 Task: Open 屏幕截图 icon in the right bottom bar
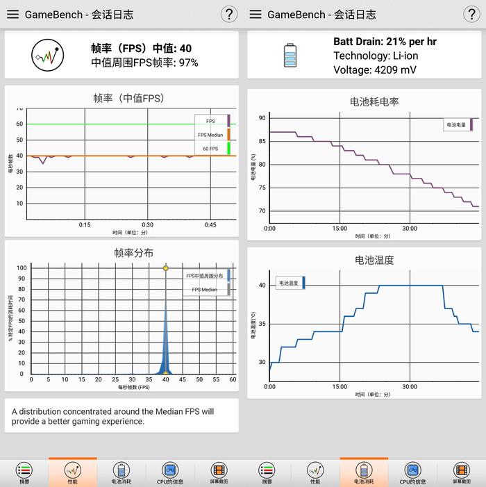(x=461, y=470)
